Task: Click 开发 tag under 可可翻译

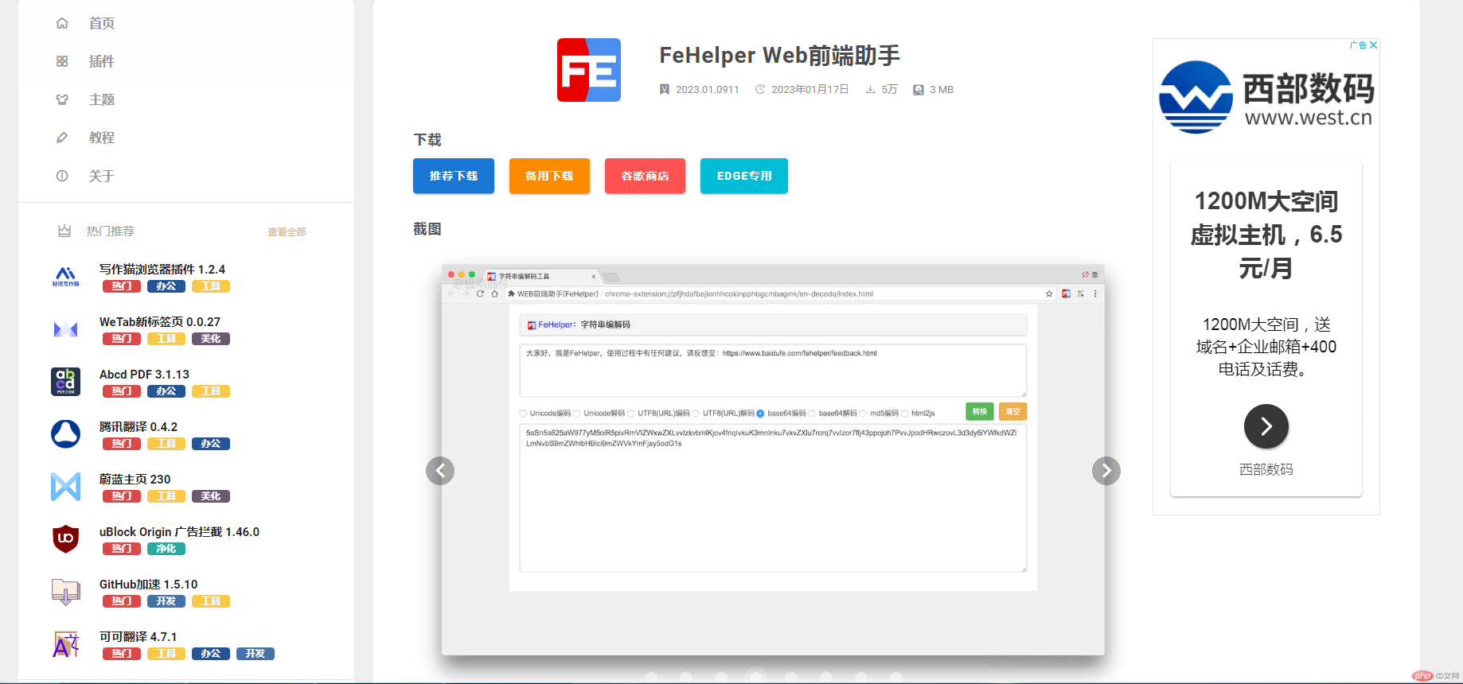Action: tap(256, 654)
